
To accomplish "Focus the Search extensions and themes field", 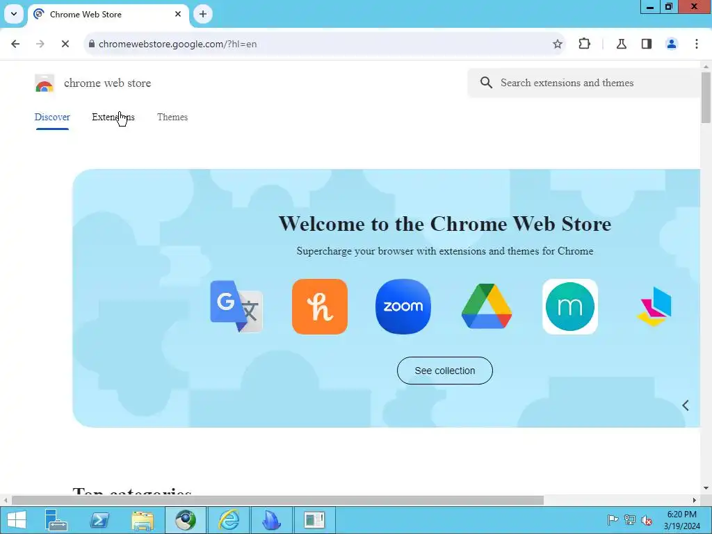I will (x=585, y=83).
